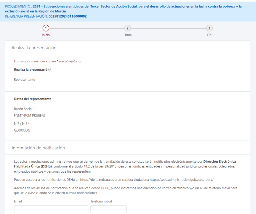Click the 'Datos del representante' heading
The width and height of the screenshot is (256, 214).
click(32, 99)
